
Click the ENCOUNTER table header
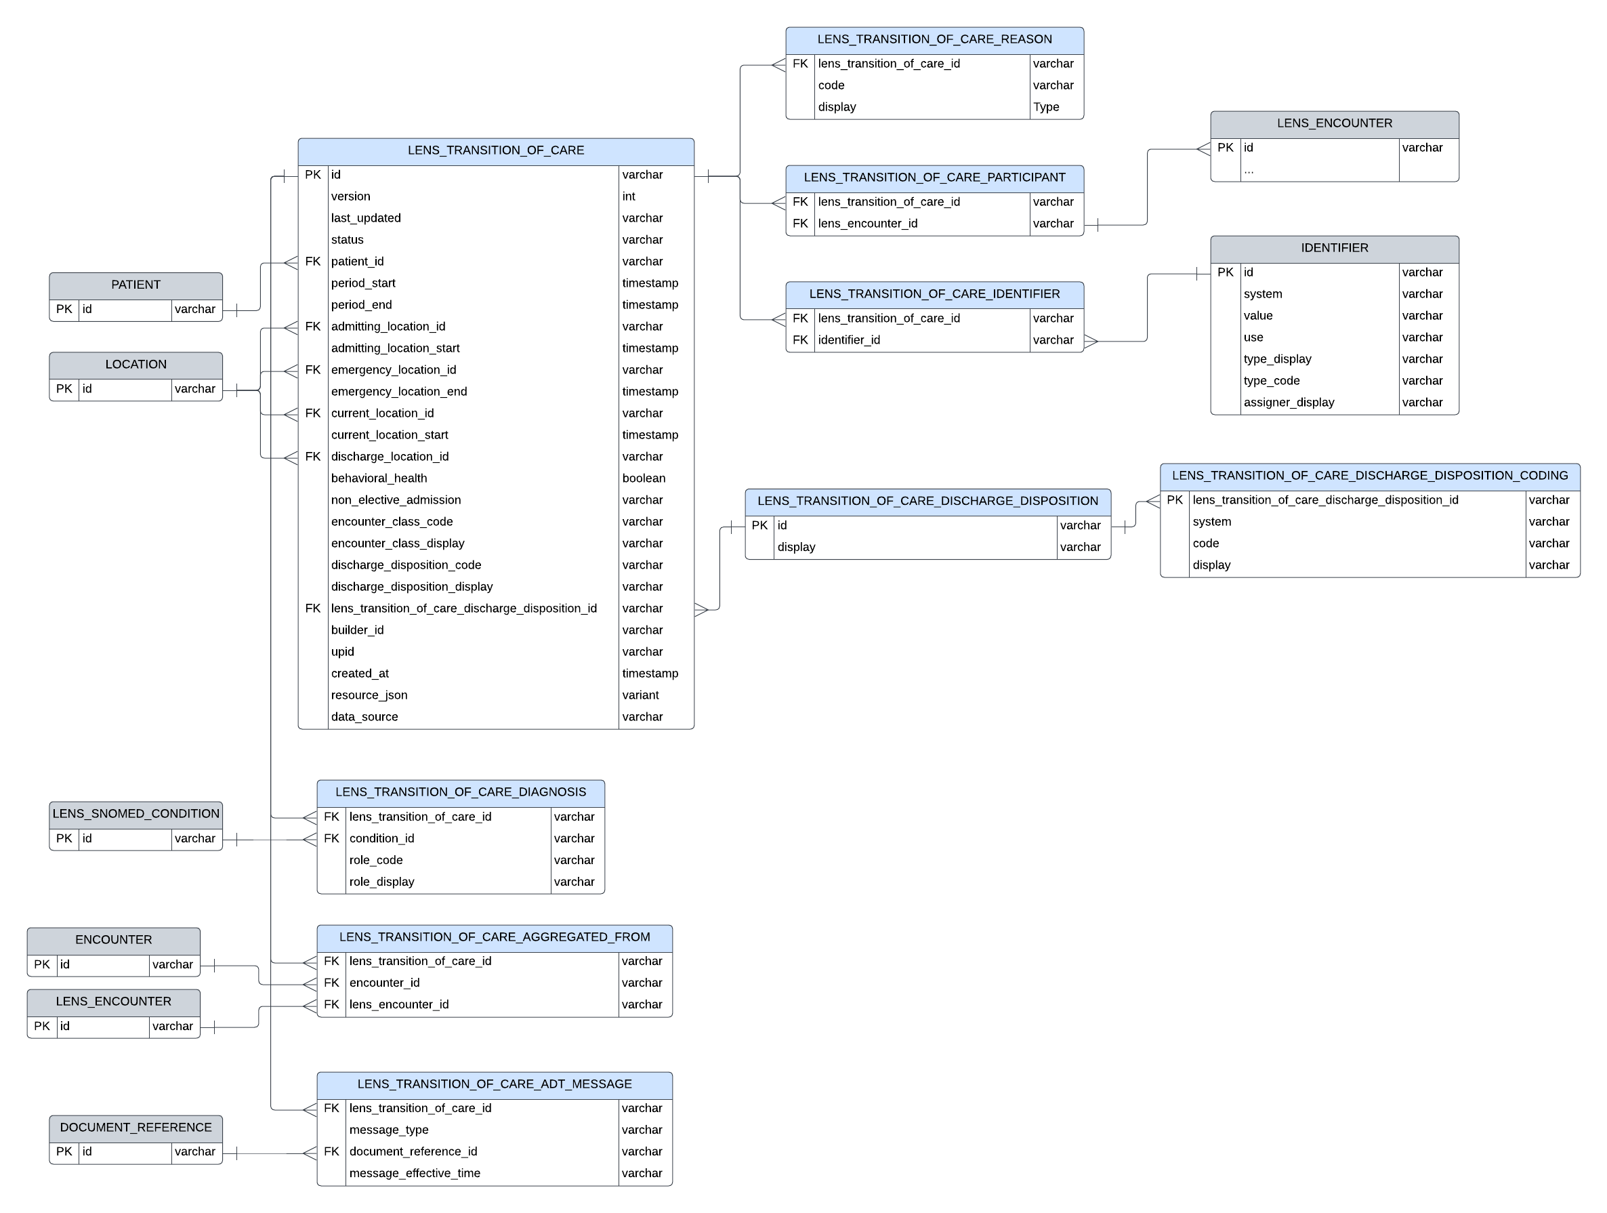tap(113, 941)
